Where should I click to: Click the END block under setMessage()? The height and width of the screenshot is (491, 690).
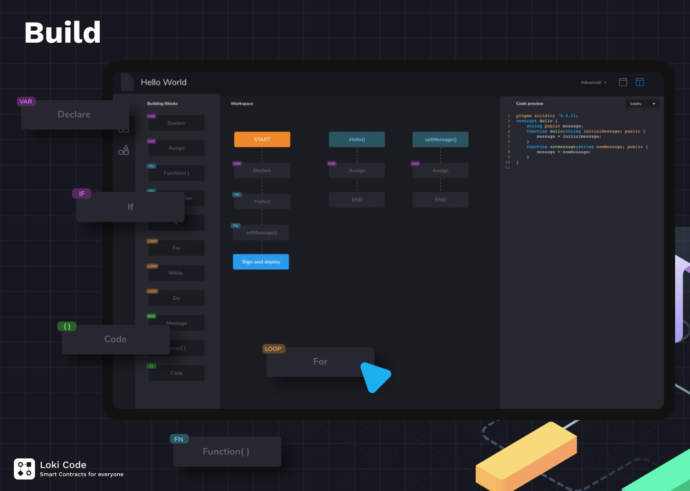click(440, 199)
